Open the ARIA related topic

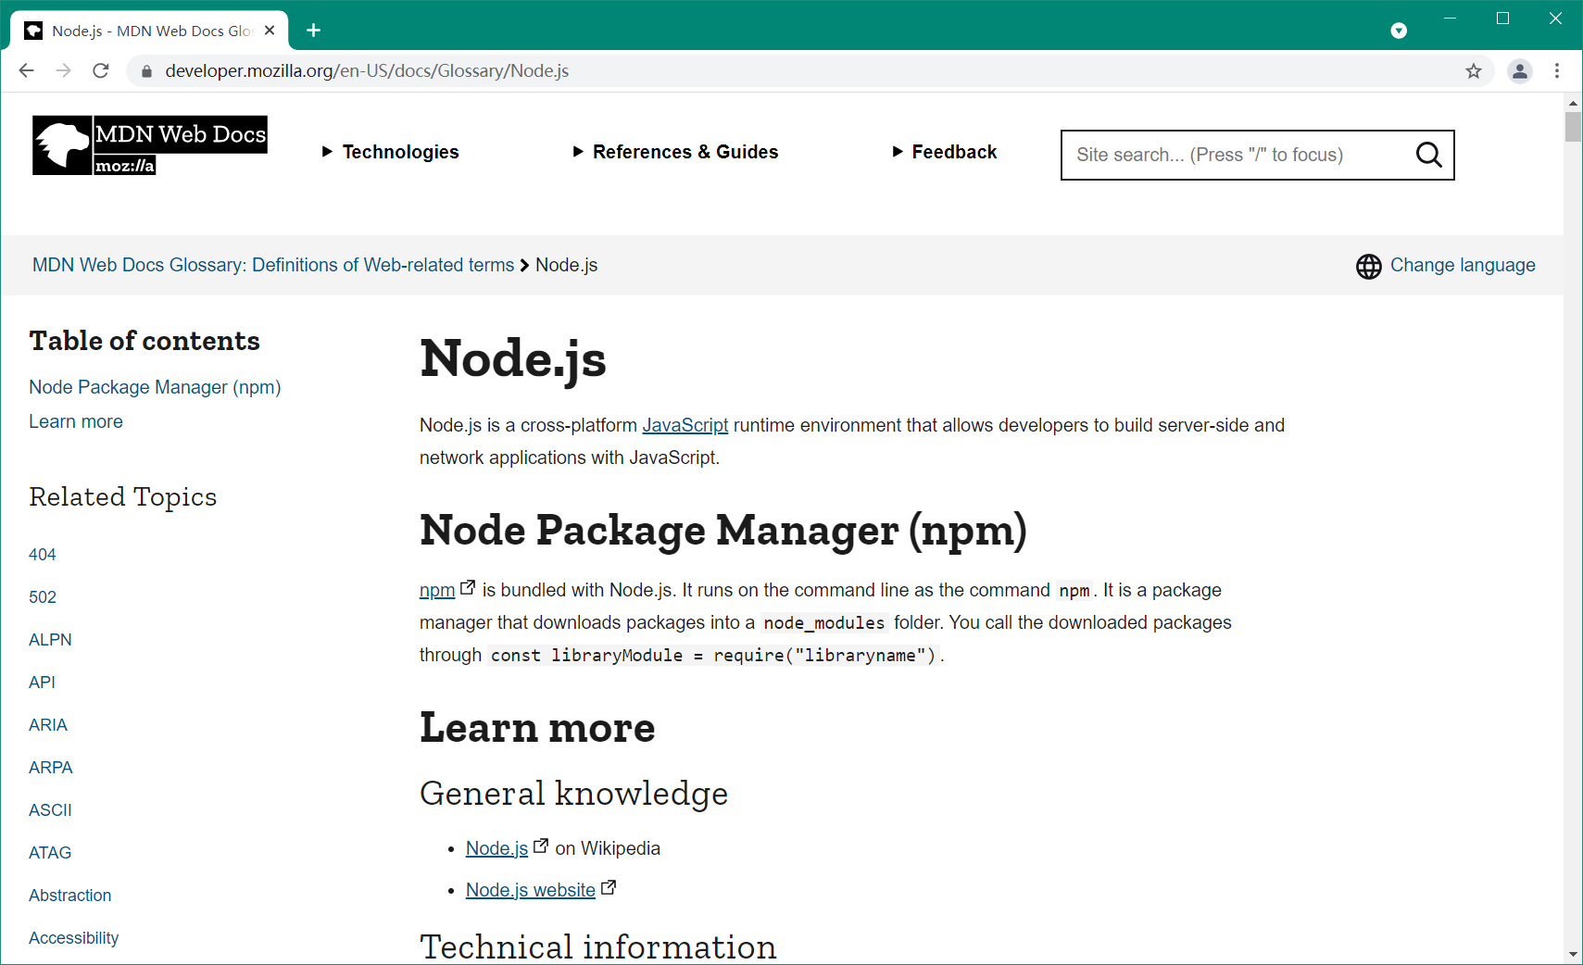coord(48,725)
